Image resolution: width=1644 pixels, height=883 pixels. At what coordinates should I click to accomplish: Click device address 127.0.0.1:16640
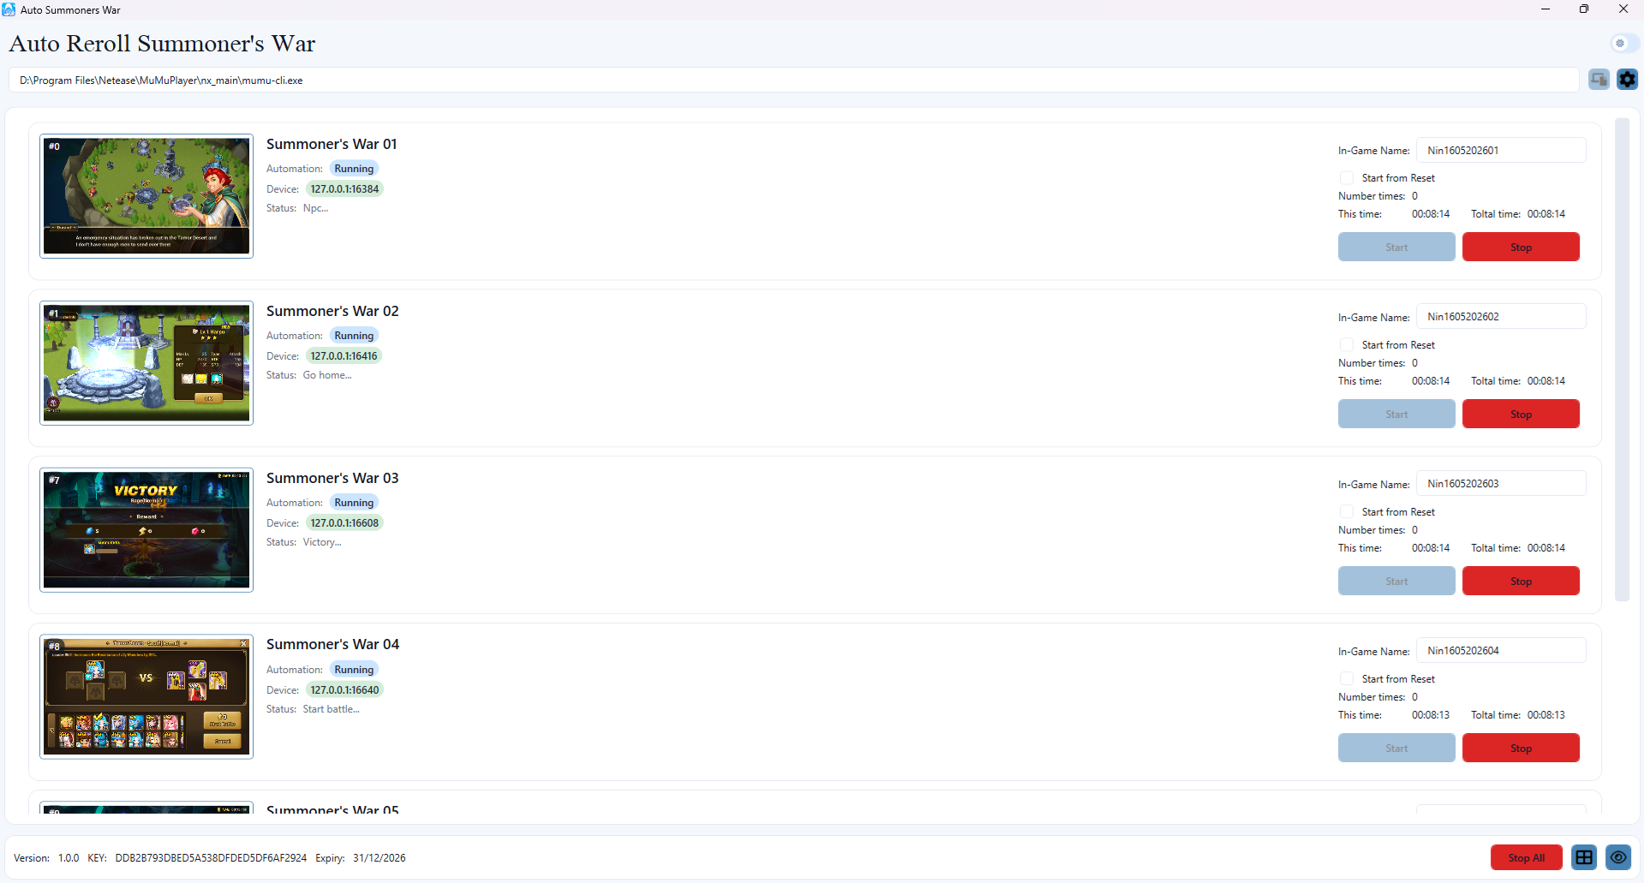[x=344, y=690]
